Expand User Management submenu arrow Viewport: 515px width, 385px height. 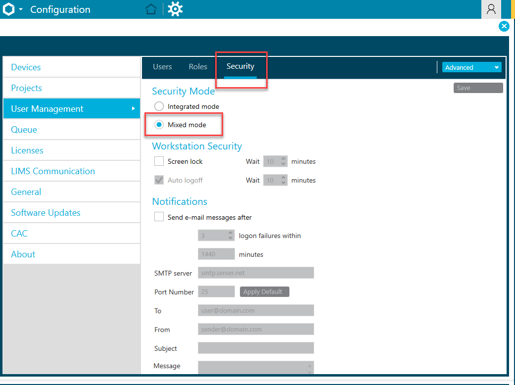tap(133, 108)
